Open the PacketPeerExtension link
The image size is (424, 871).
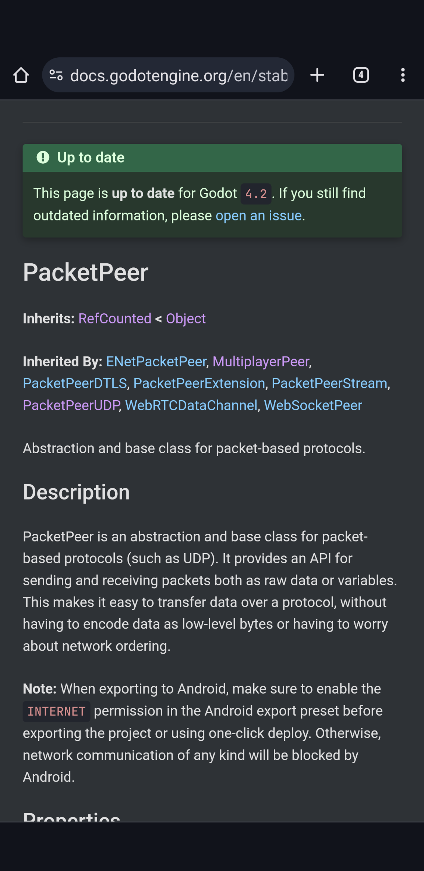point(199,384)
